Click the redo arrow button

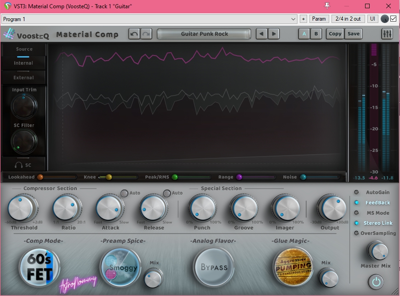(146, 34)
